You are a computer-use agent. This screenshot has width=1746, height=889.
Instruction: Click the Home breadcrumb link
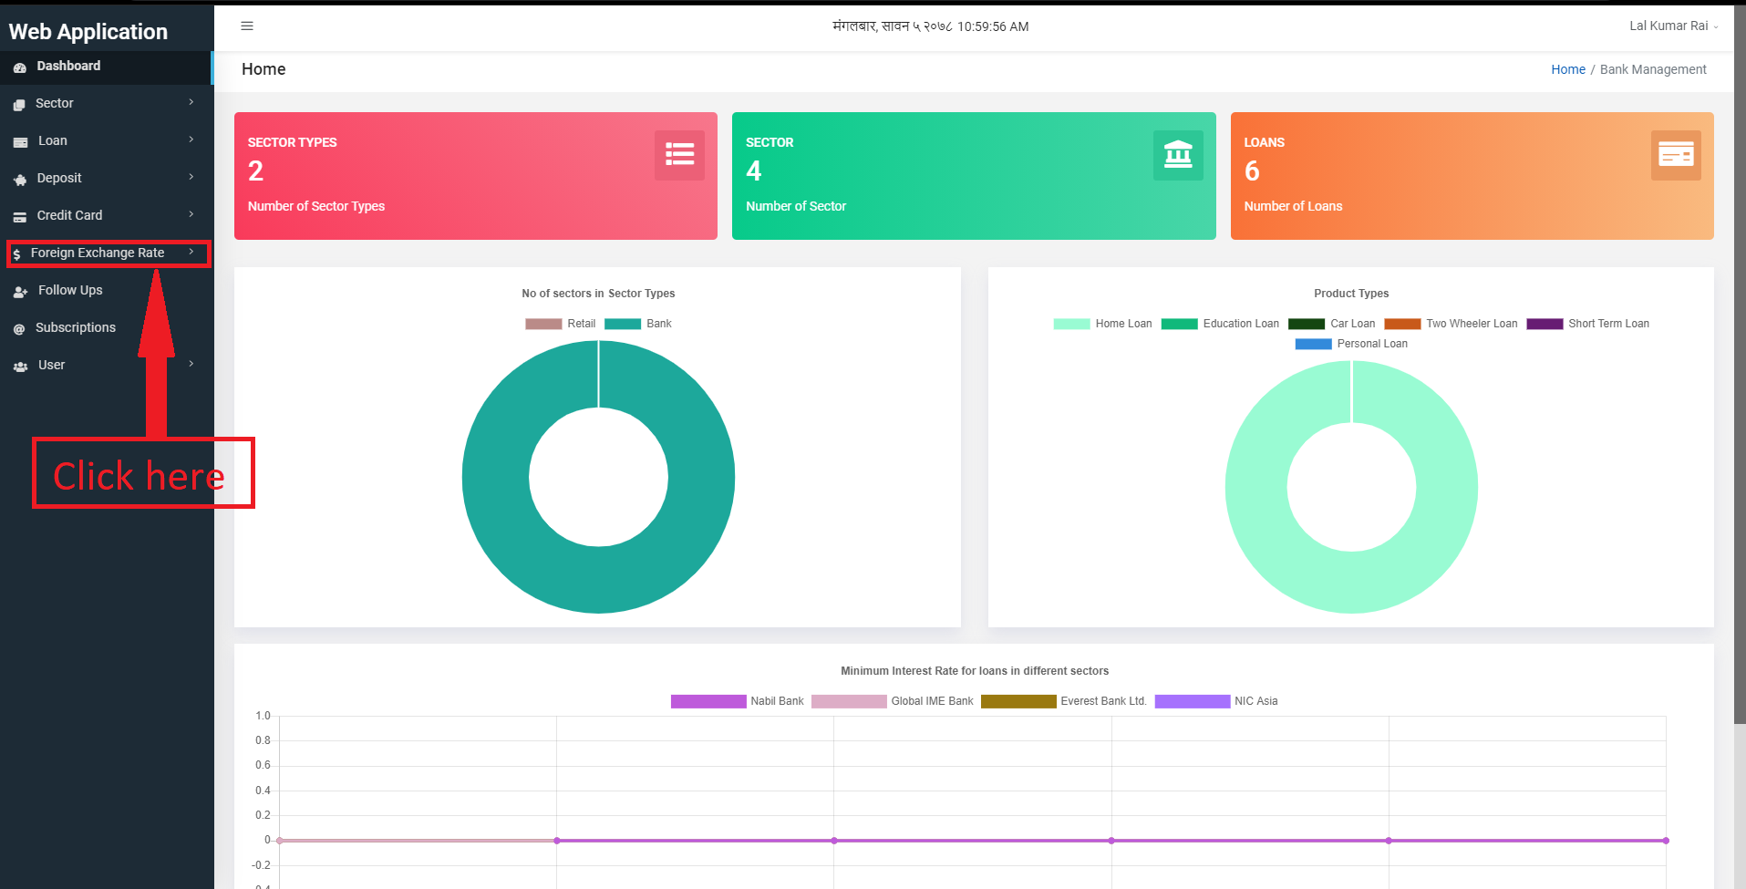tap(1568, 69)
